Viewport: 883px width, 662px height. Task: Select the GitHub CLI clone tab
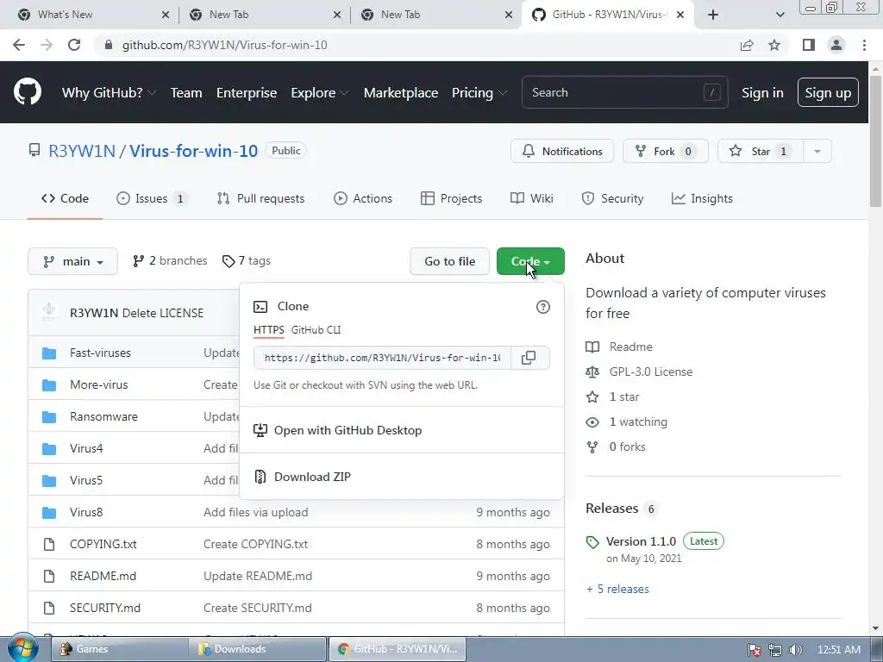(x=316, y=330)
